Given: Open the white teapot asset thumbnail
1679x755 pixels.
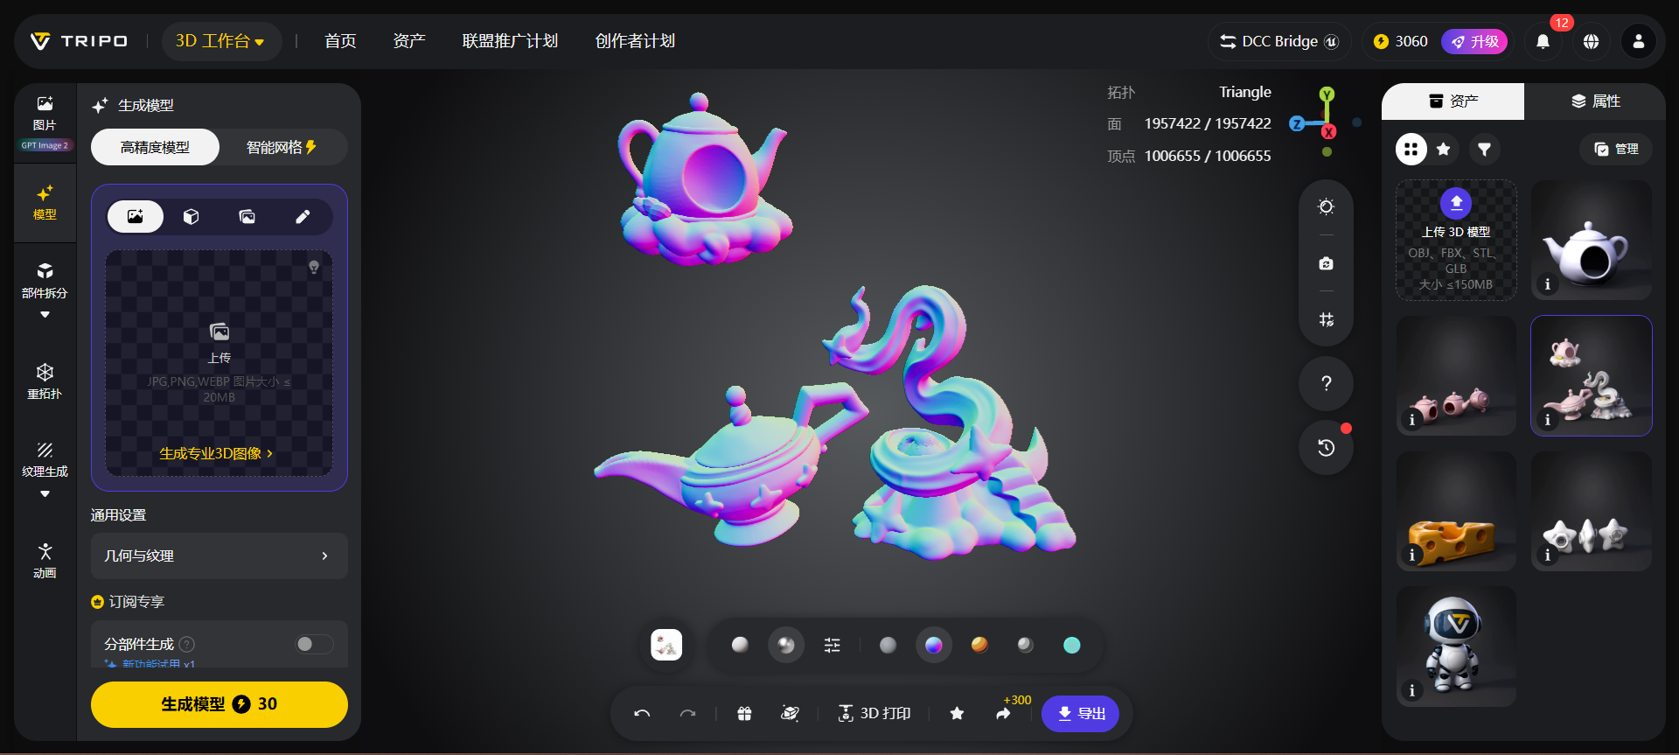Looking at the screenshot, I should click(x=1591, y=241).
